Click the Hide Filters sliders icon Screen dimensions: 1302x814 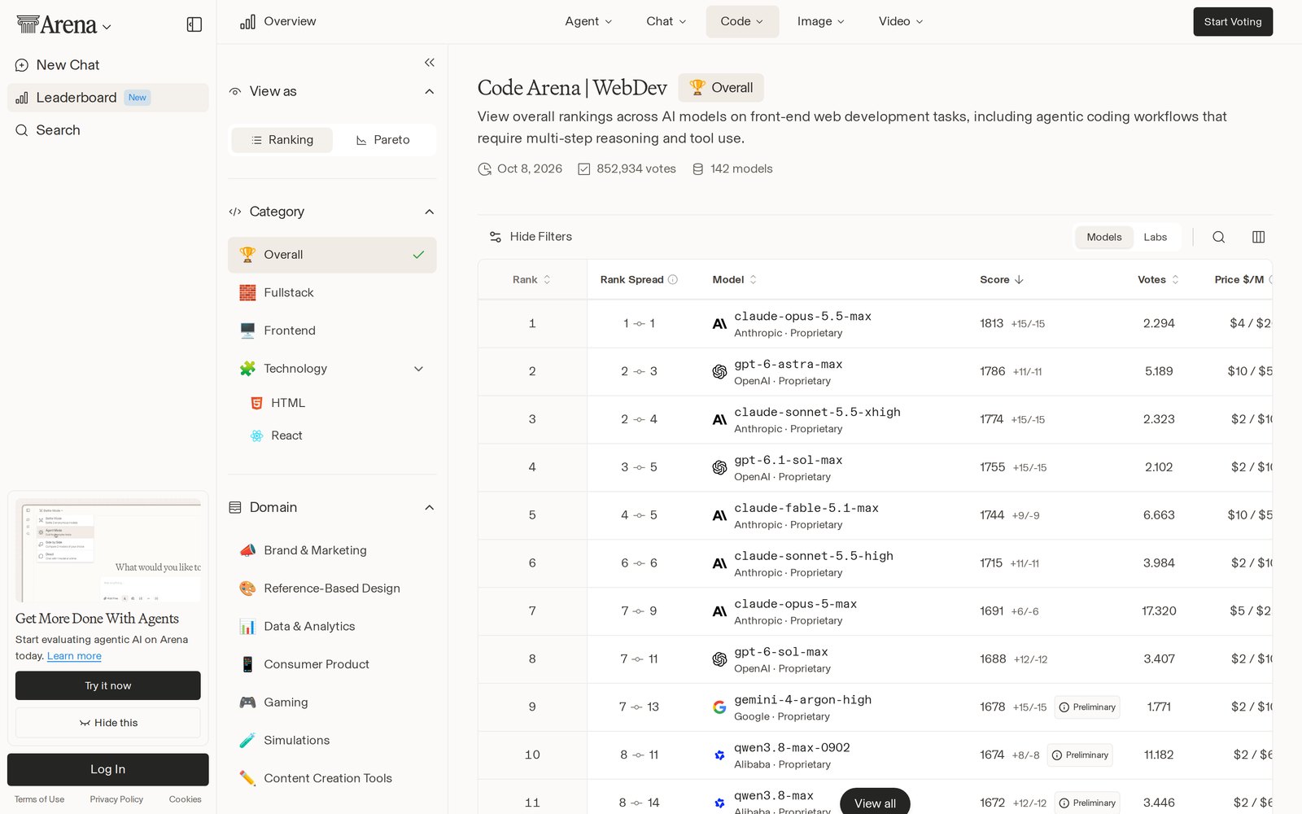[x=495, y=237]
